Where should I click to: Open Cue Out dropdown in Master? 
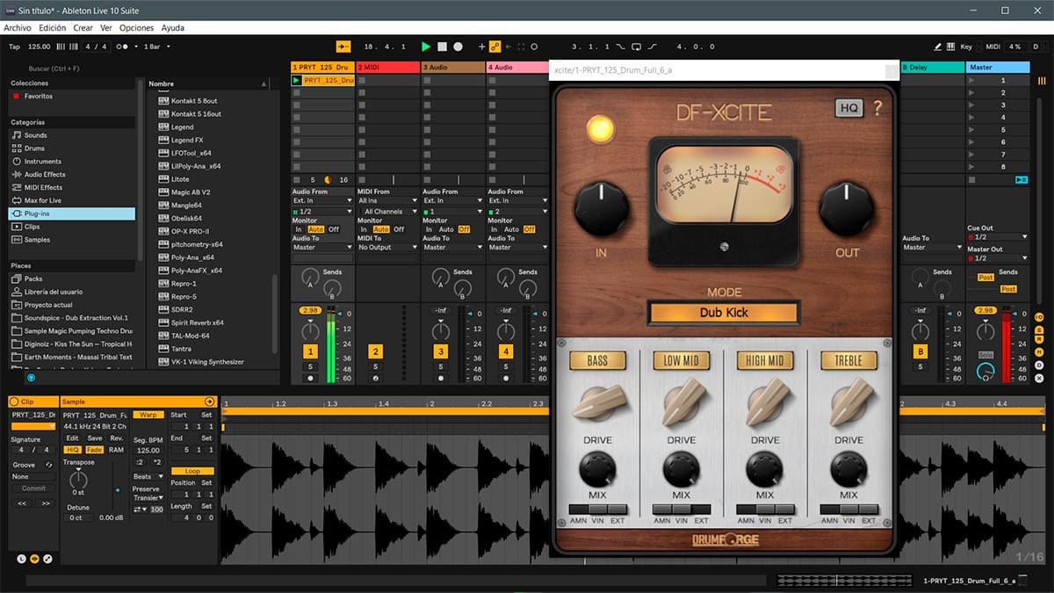click(998, 237)
